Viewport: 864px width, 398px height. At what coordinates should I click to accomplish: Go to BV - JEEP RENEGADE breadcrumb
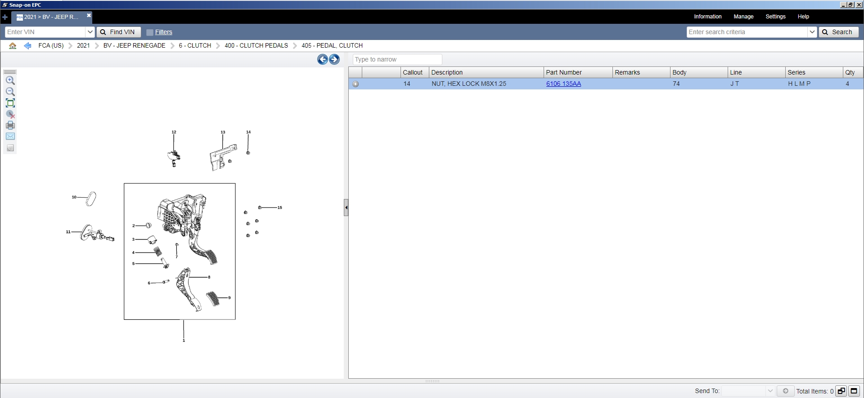pyautogui.click(x=134, y=46)
